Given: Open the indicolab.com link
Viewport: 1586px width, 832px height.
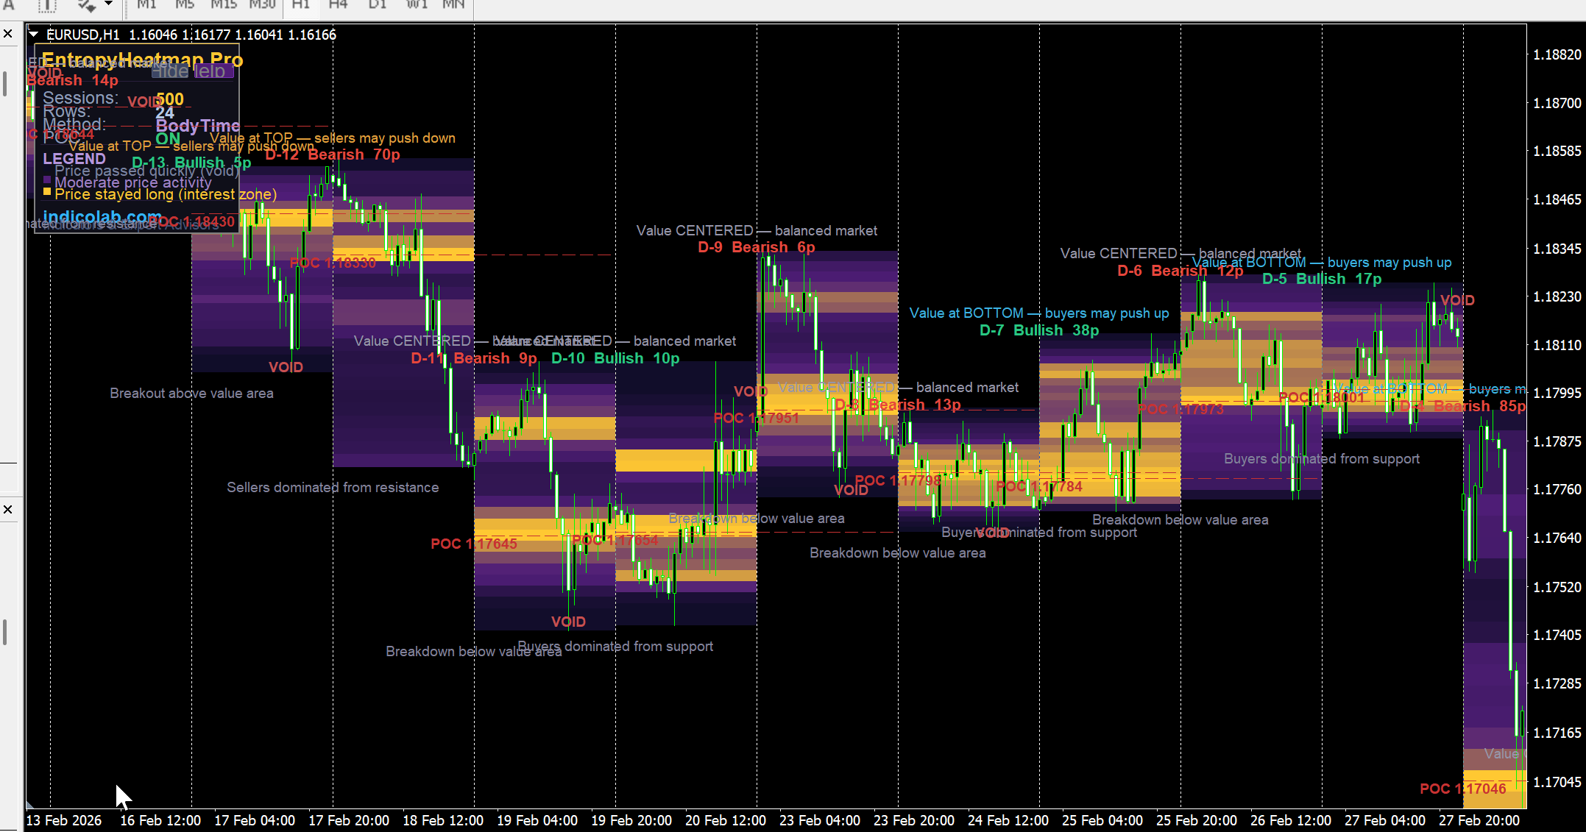Looking at the screenshot, I should click(x=102, y=216).
